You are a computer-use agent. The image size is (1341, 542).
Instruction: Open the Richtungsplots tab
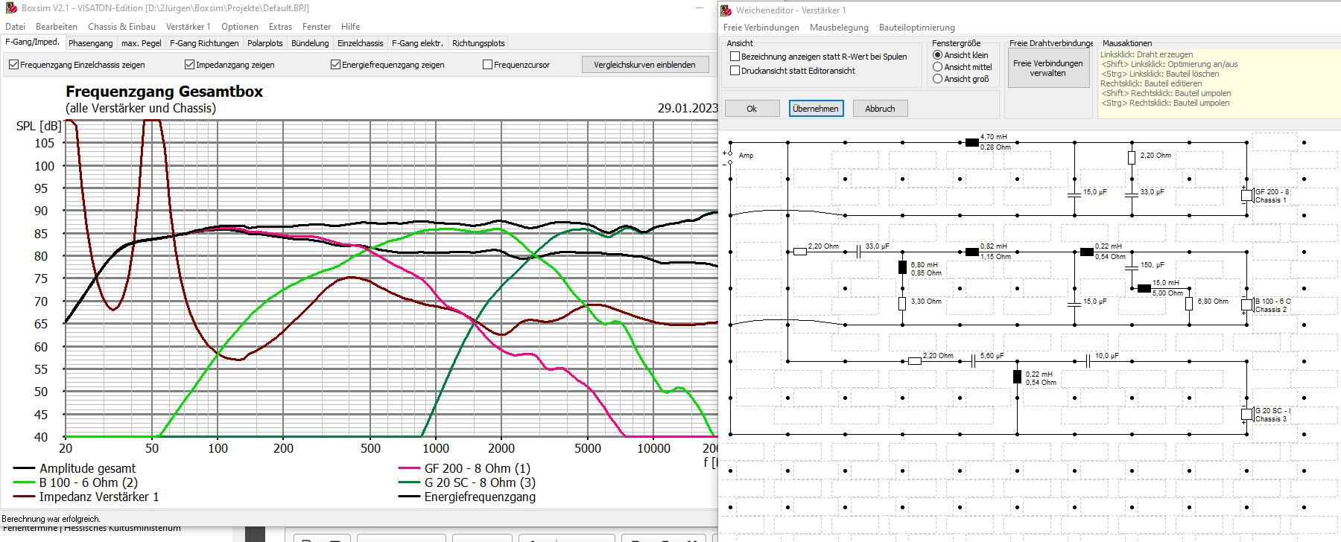coord(478,43)
